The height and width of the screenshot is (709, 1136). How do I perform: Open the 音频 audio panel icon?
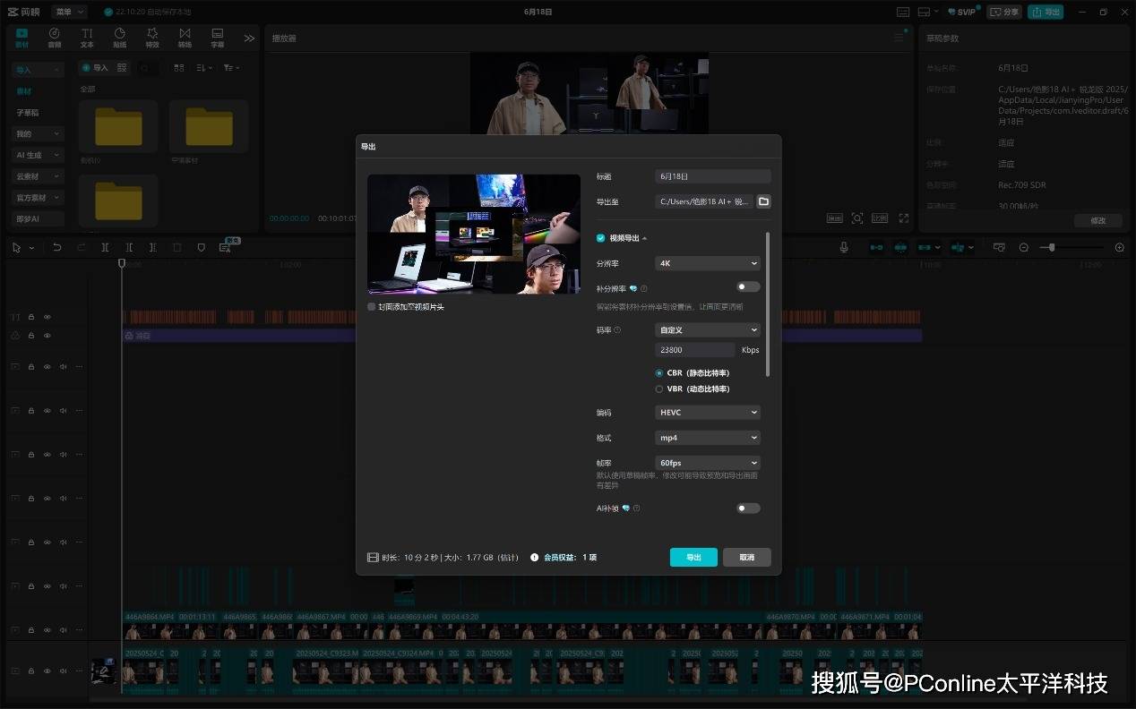(55, 38)
